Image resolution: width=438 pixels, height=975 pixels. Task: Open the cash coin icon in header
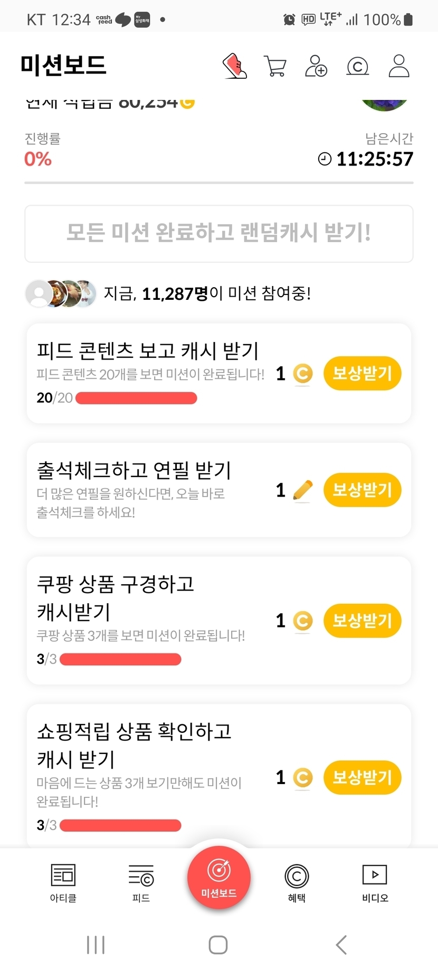tap(357, 67)
